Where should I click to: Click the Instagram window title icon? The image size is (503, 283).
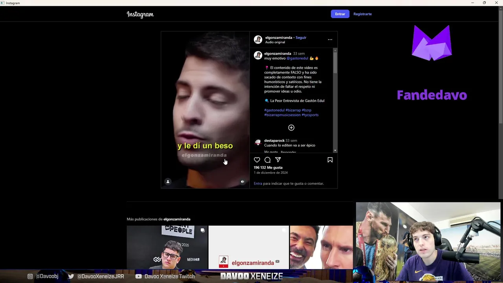coord(3,3)
